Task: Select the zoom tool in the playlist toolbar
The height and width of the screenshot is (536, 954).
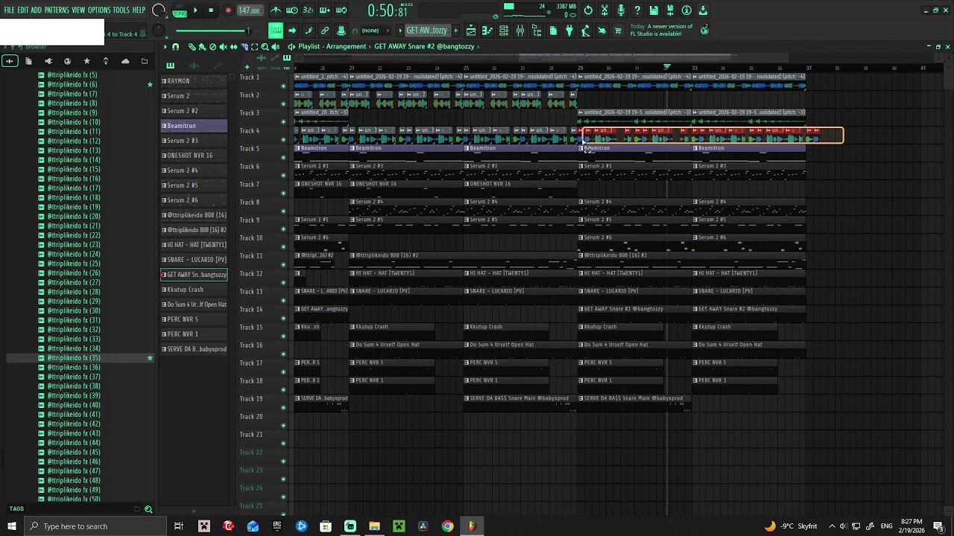Action: coord(265,47)
